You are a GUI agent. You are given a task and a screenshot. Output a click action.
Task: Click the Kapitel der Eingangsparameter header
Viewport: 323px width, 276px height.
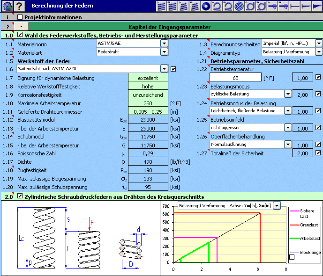tap(169, 27)
